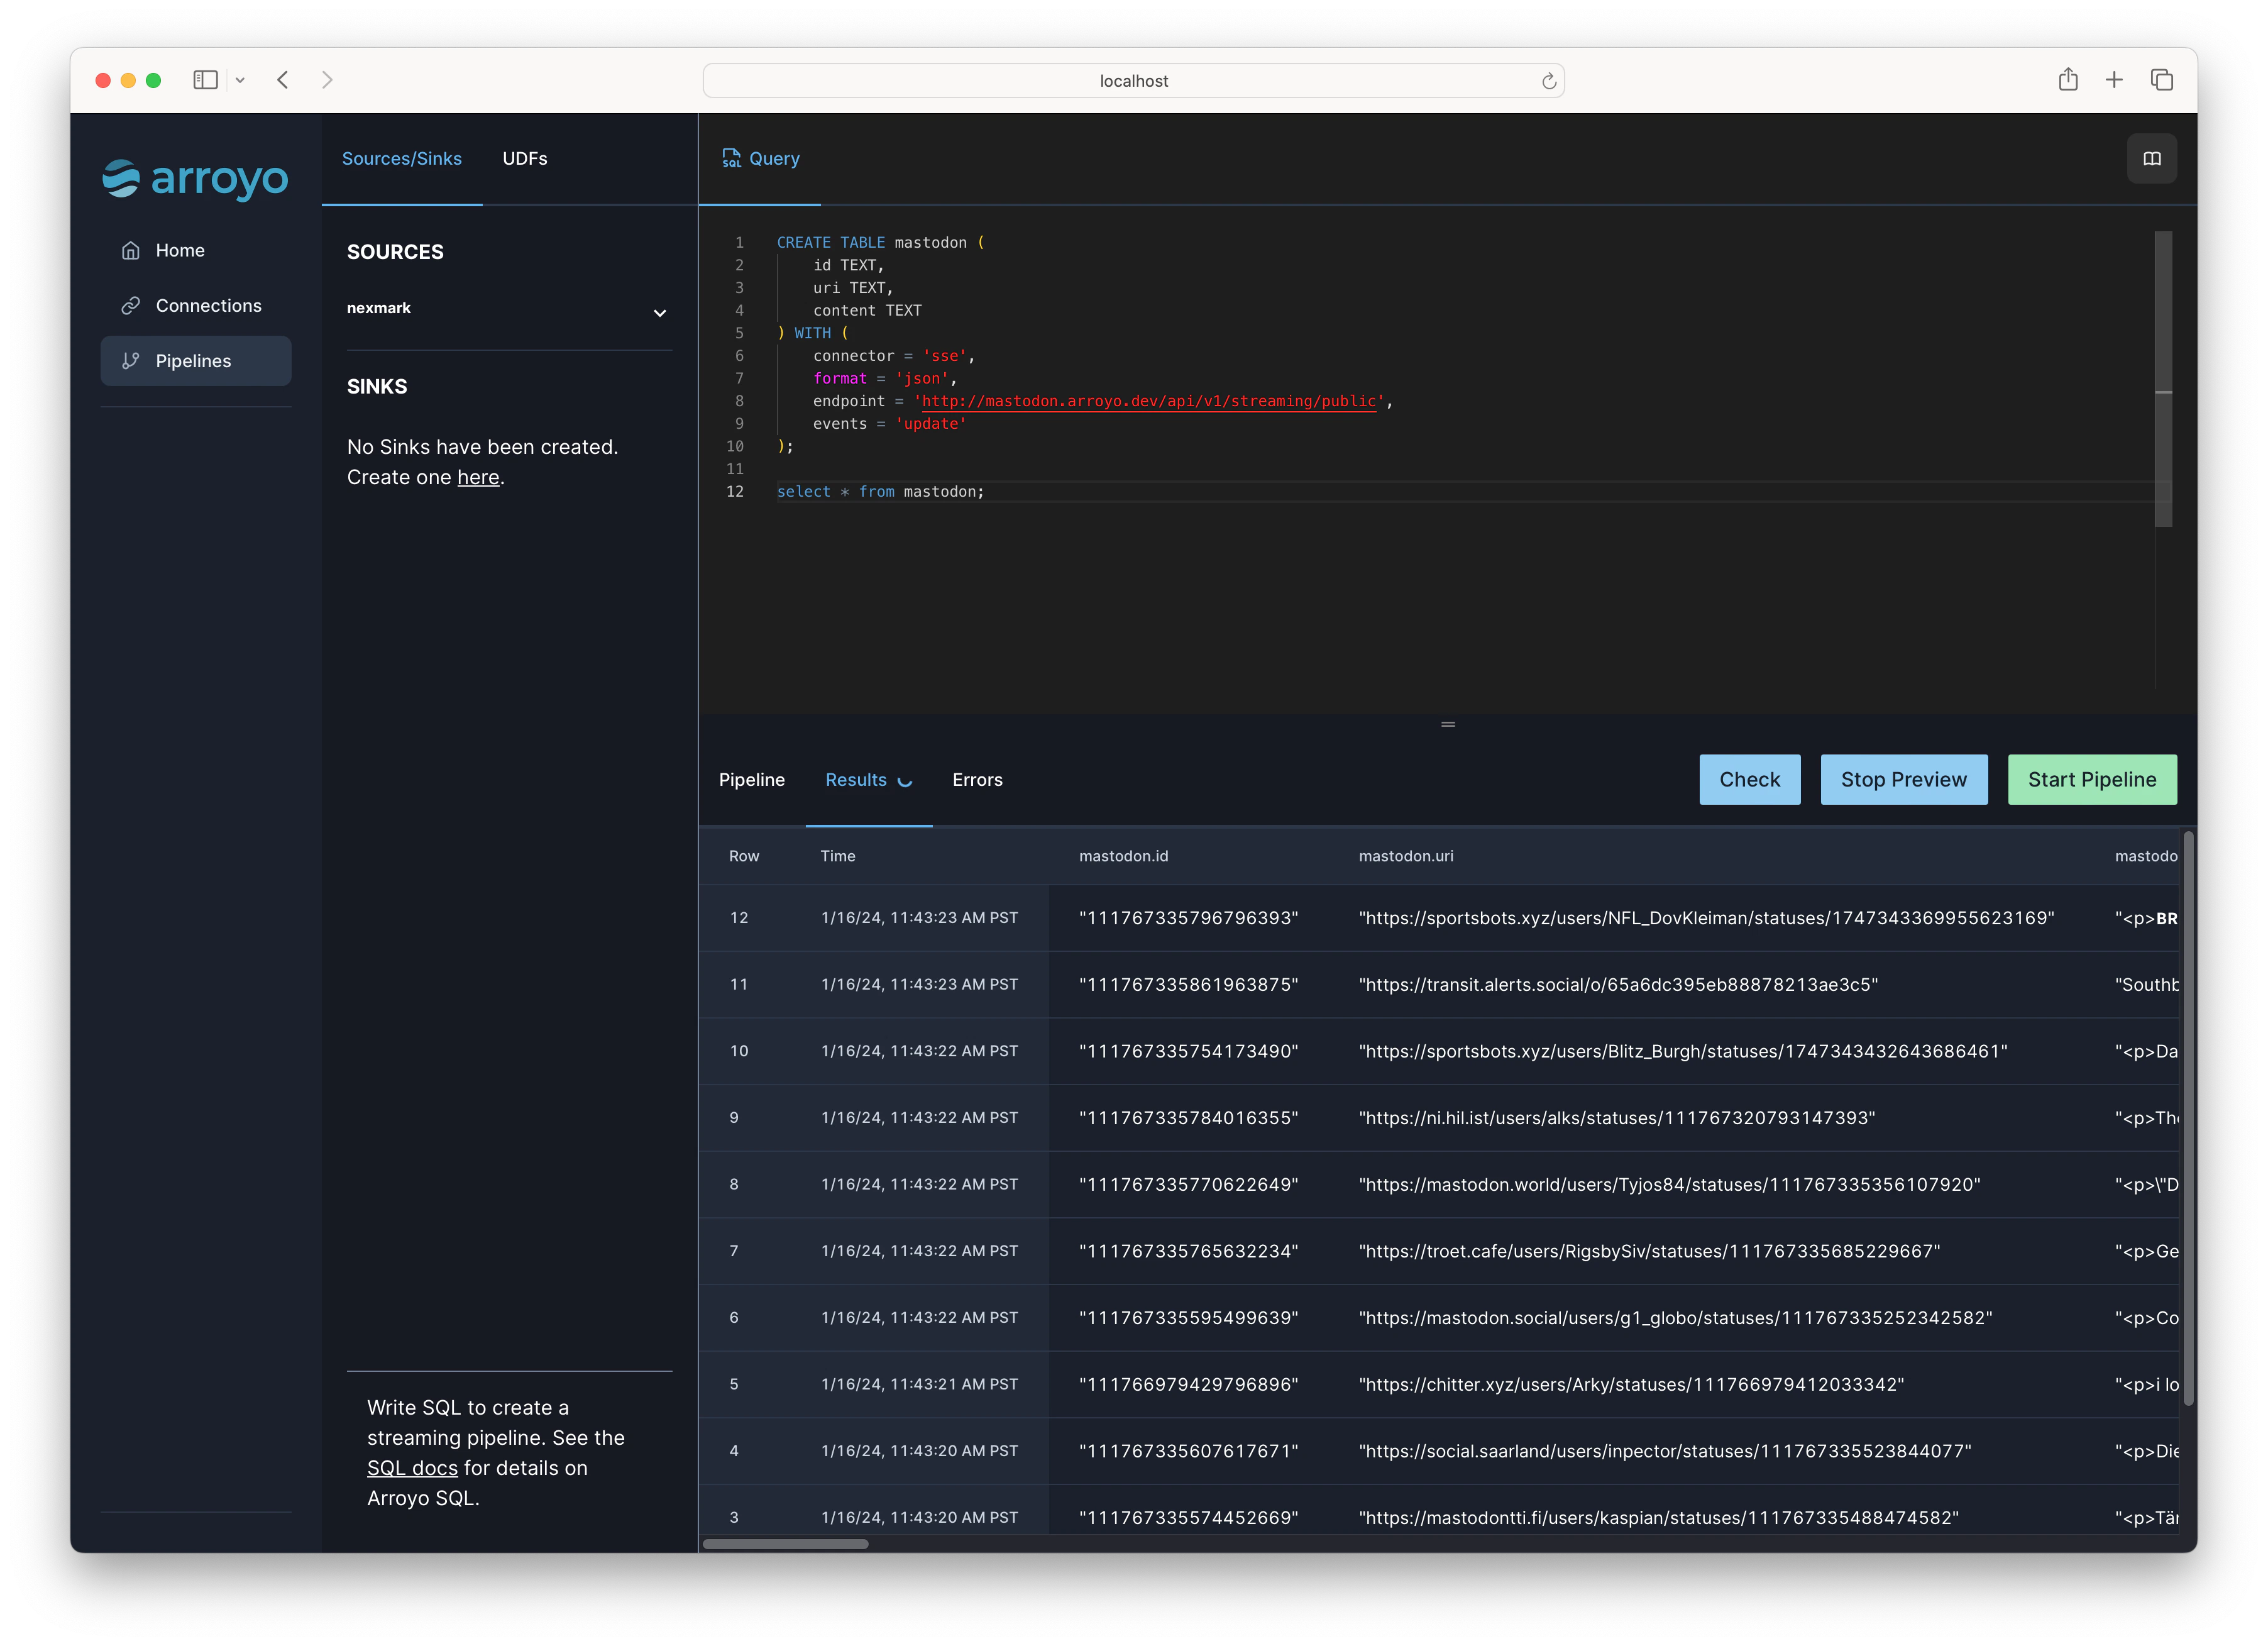Open sidebar options dropdown chevron

click(240, 80)
